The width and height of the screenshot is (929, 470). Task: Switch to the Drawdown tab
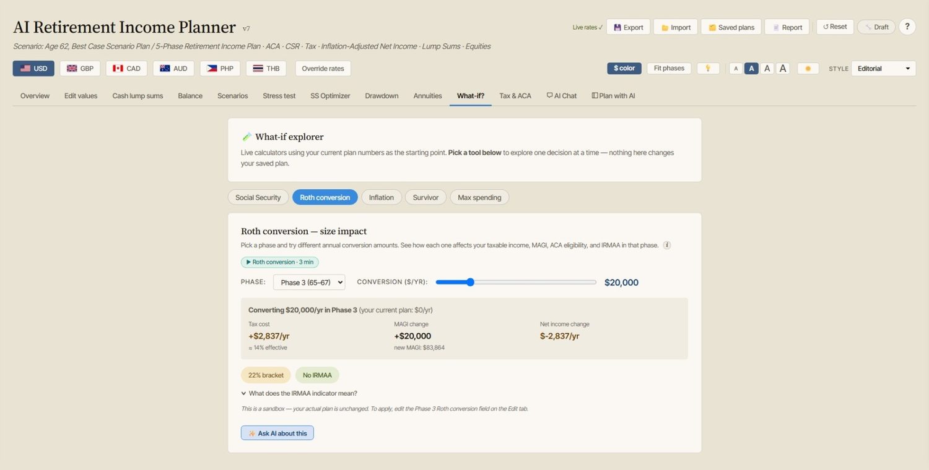pos(382,96)
